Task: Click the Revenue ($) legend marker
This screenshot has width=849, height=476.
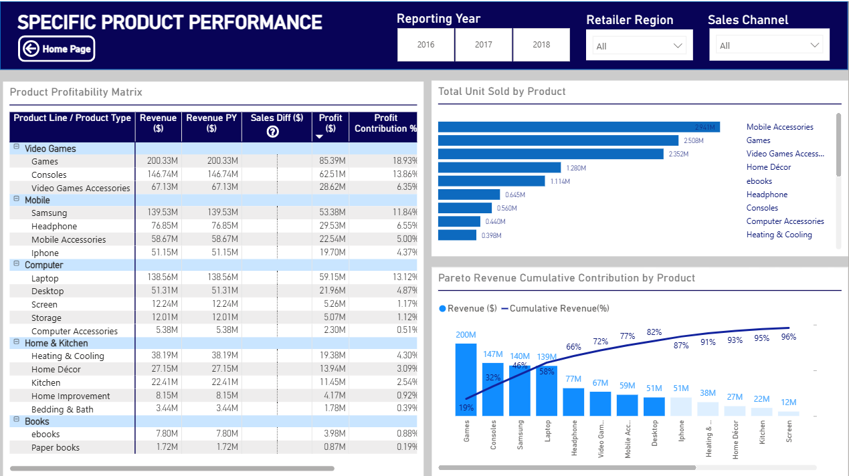Action: pyautogui.click(x=442, y=308)
